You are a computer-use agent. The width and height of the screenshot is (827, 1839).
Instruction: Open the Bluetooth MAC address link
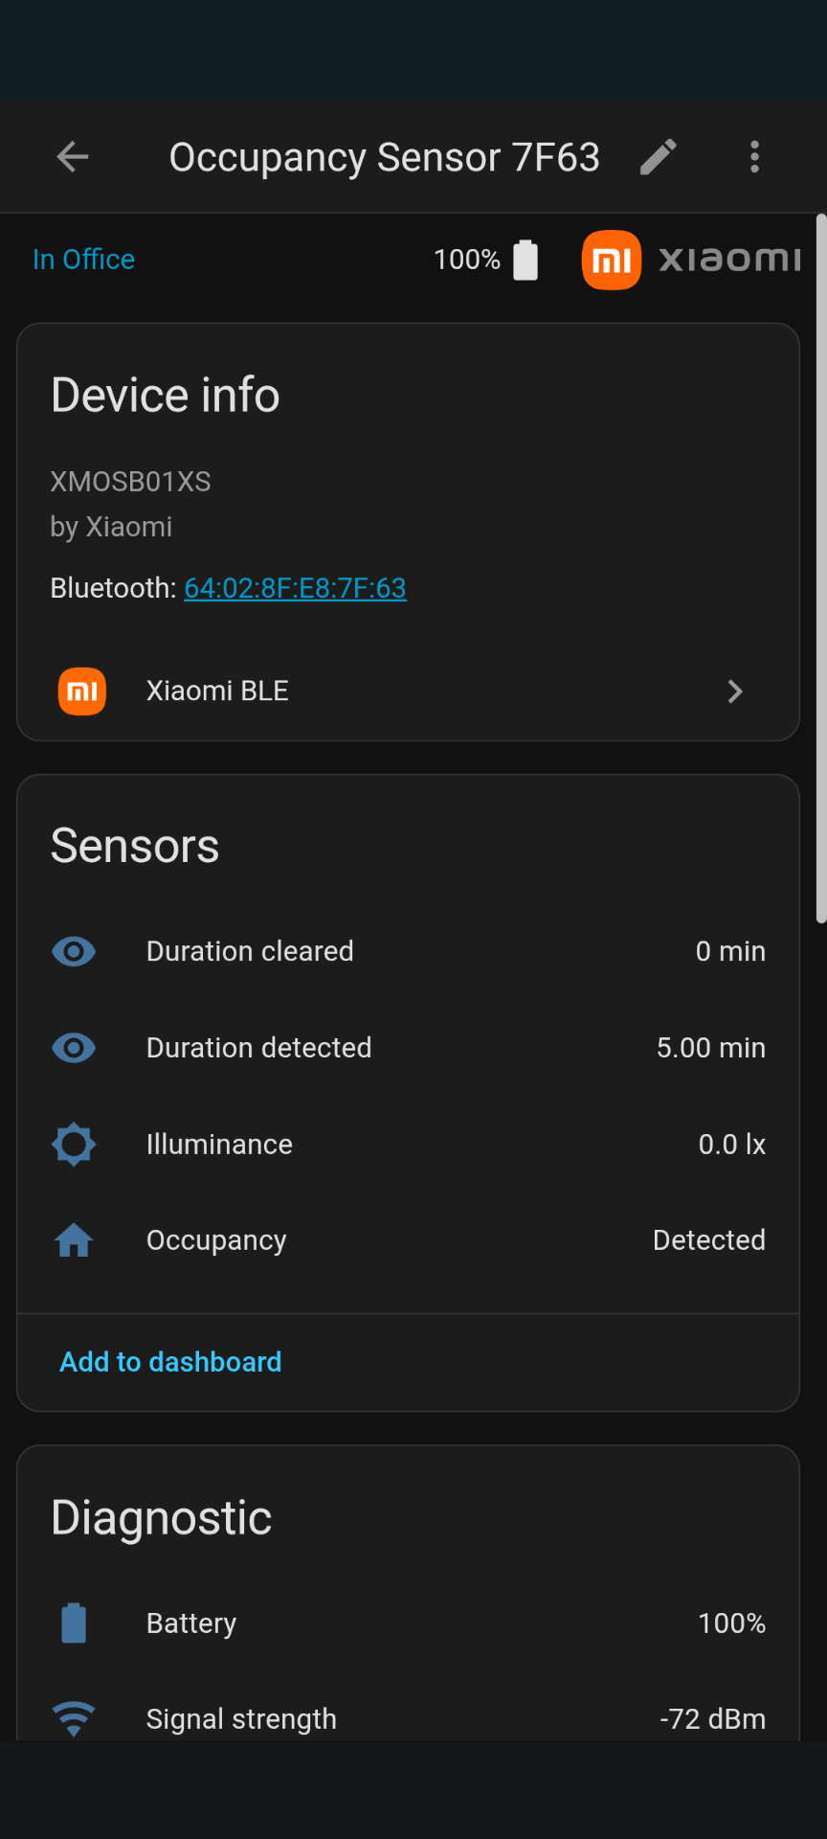pyautogui.click(x=295, y=588)
